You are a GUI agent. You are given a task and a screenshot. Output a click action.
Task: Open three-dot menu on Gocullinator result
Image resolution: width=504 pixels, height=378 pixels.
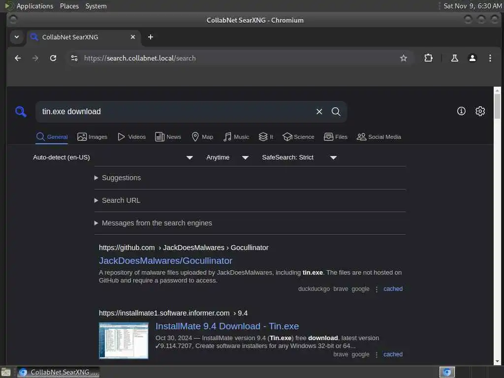click(x=377, y=289)
